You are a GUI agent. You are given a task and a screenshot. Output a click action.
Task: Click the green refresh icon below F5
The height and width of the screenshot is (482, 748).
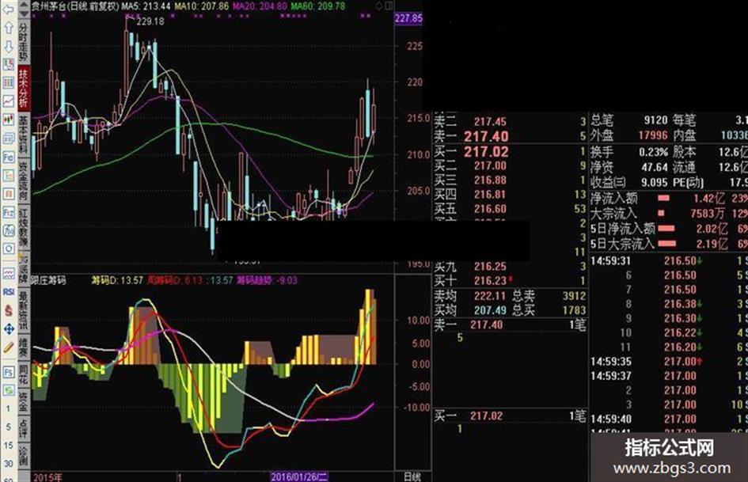(x=8, y=390)
